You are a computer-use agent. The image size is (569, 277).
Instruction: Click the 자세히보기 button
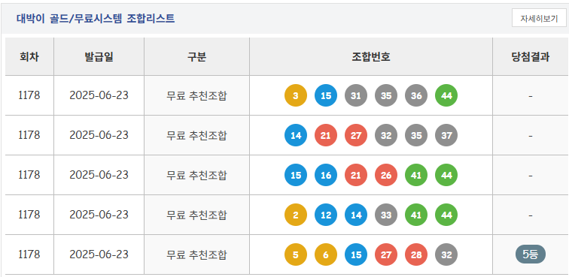point(539,18)
